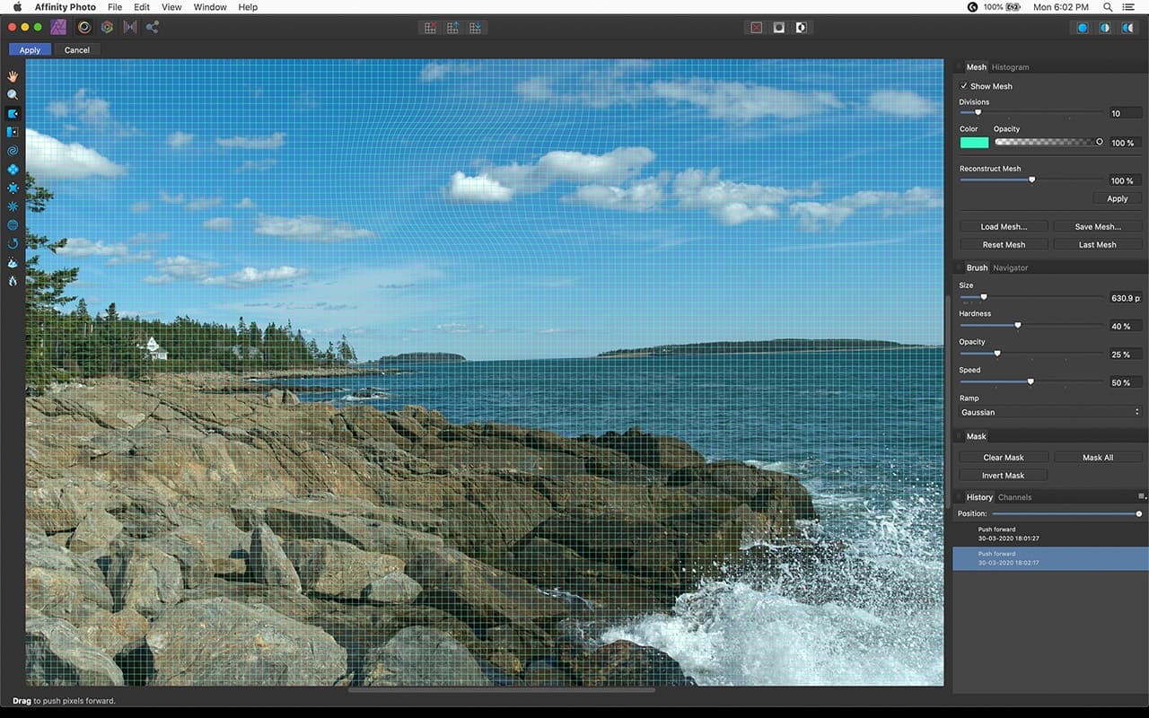The image size is (1149, 718).
Task: Click the Invert Mask button
Action: [1003, 476]
